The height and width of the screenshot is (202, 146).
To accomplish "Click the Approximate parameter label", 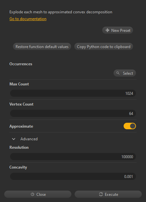I will click(x=21, y=126).
